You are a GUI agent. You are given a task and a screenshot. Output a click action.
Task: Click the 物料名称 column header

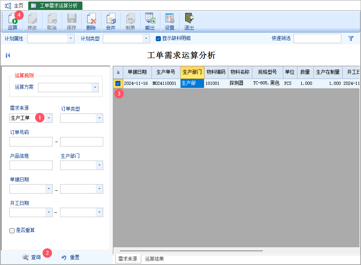[240, 72]
